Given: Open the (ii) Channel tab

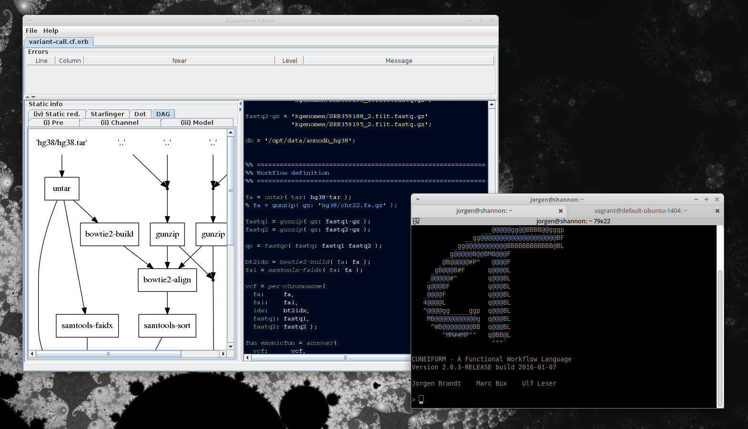Looking at the screenshot, I should pos(120,122).
